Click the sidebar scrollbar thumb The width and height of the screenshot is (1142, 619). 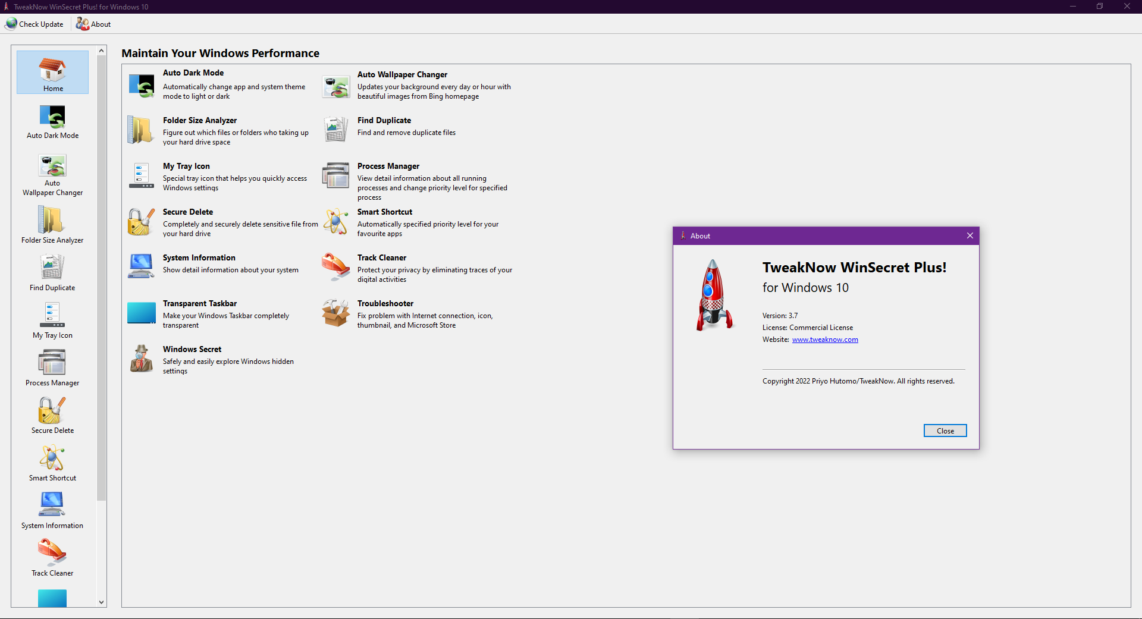pyautogui.click(x=101, y=278)
